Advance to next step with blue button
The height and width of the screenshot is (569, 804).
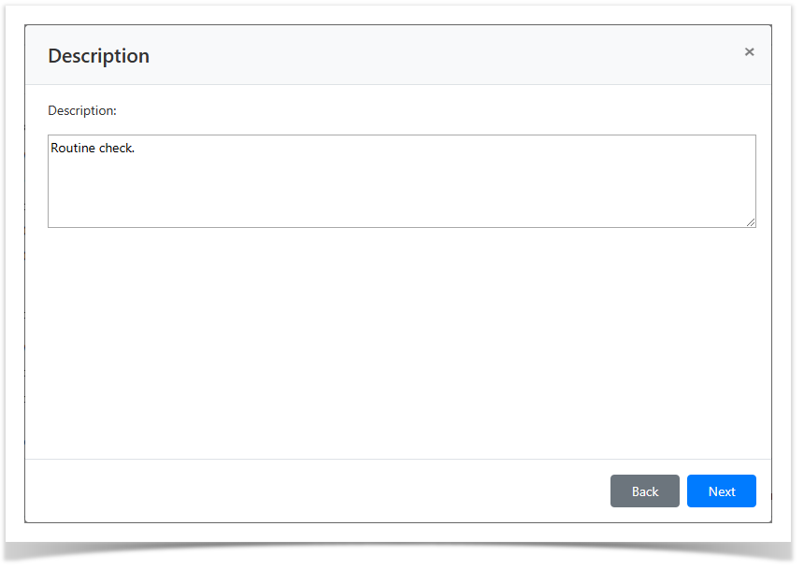721,491
